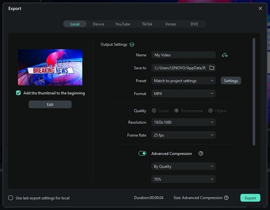This screenshot has width=270, height=210.
Task: Toggle off the Advanced Compression switch
Action: pos(142,153)
